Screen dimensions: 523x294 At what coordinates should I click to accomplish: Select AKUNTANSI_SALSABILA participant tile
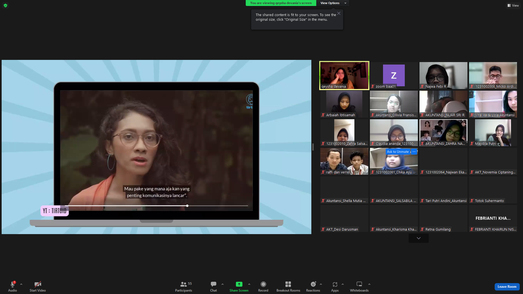click(x=394, y=190)
